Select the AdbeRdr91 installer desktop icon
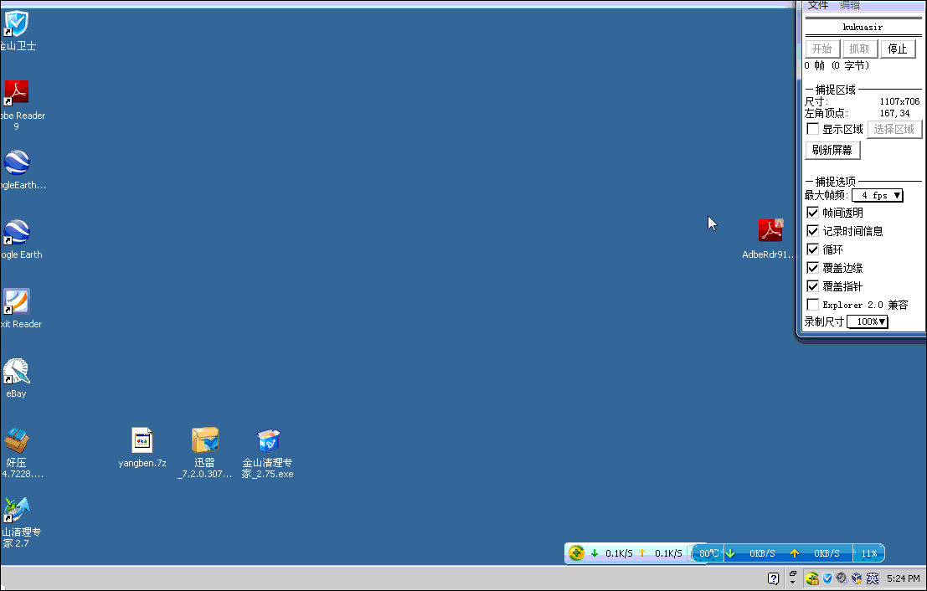The height and width of the screenshot is (591, 927). (770, 230)
